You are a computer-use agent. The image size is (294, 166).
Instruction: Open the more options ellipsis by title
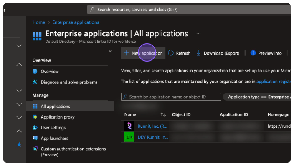click(x=198, y=34)
